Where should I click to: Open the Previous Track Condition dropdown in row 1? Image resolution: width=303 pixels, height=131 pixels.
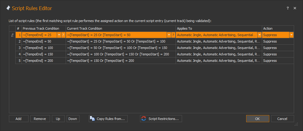[59, 35]
